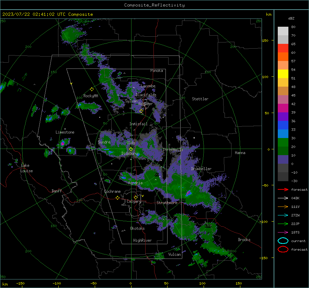This screenshot has height=288, width=309.
Task: Click the Calgary city label
Action: click(x=134, y=201)
